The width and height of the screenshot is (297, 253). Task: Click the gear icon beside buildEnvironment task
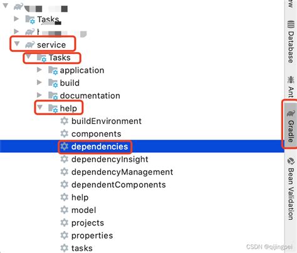click(x=65, y=121)
